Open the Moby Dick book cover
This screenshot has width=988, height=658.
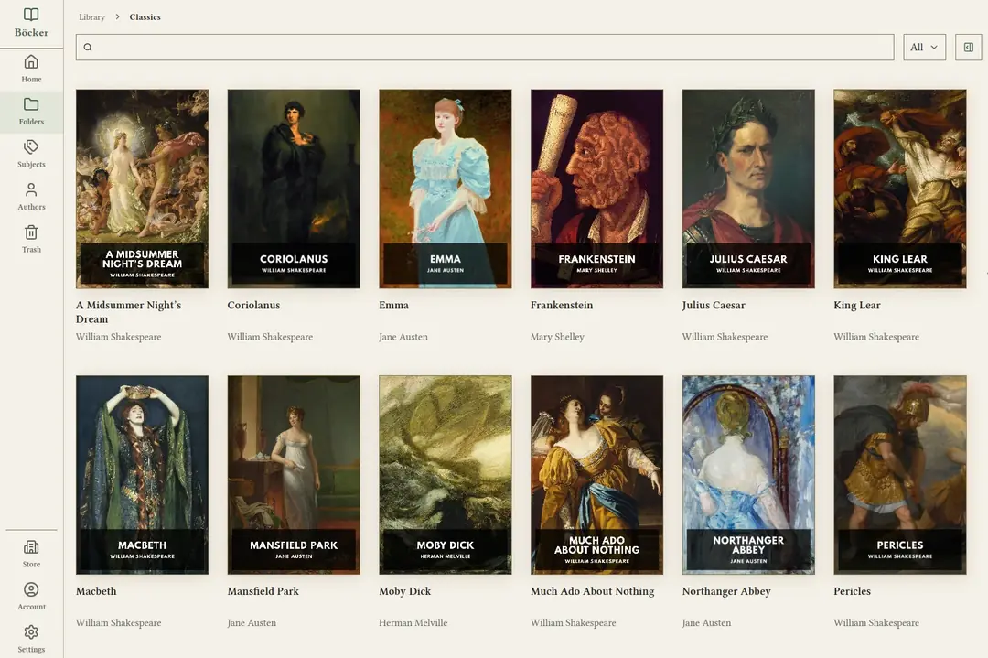pos(446,475)
